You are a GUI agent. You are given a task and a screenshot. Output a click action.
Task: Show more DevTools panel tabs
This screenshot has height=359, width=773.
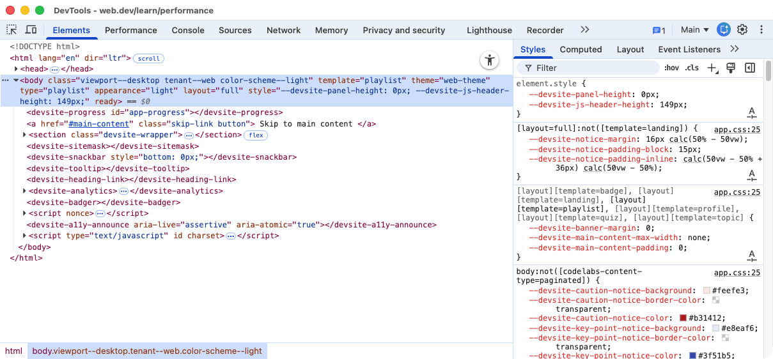(584, 29)
